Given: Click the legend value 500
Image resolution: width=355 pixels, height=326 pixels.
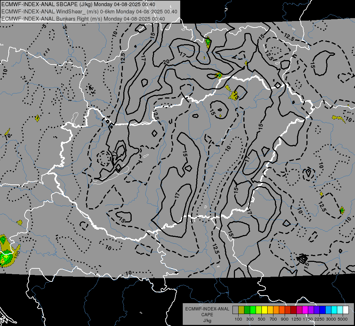Looking at the screenshot, I should 261,319.
